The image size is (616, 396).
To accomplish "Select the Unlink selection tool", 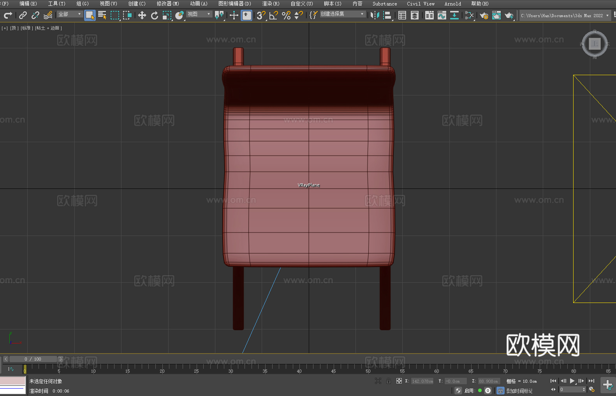I will tap(35, 15).
